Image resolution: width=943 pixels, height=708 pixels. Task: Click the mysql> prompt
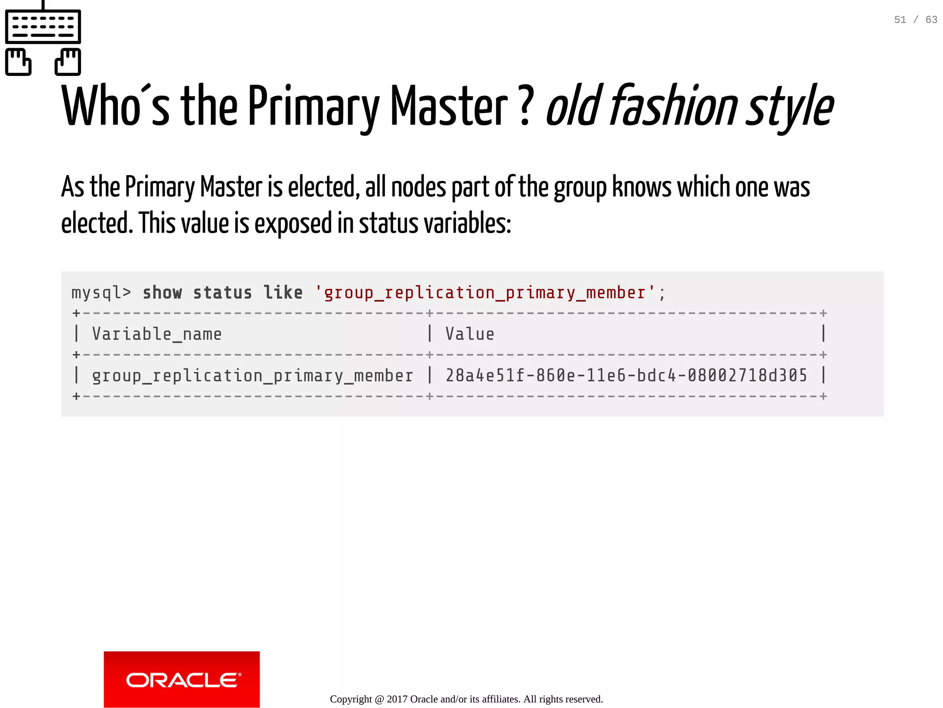point(101,293)
